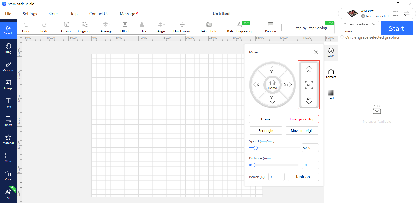
Task: Open the Layer panel
Action: point(331,52)
